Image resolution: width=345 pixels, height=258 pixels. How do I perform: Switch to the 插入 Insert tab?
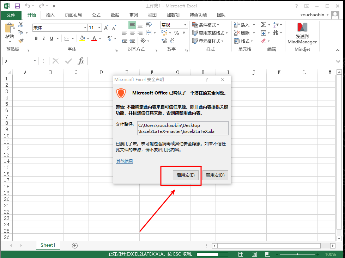(x=50, y=15)
